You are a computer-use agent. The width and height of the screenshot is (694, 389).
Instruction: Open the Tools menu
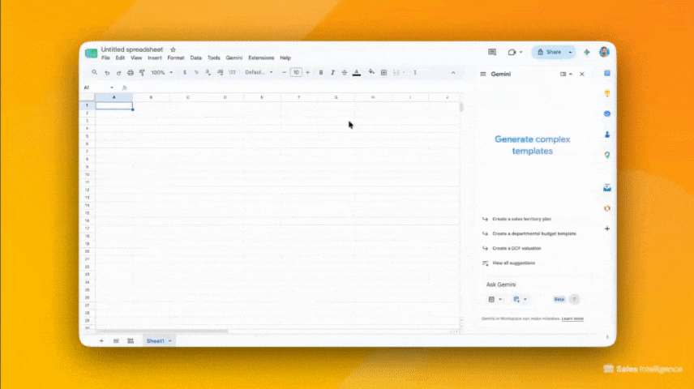click(214, 58)
